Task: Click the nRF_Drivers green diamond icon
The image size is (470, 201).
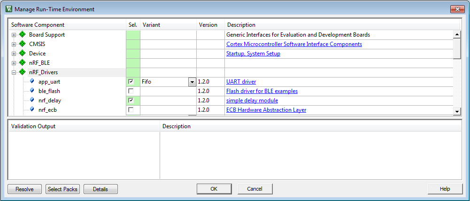Action: [x=22, y=72]
